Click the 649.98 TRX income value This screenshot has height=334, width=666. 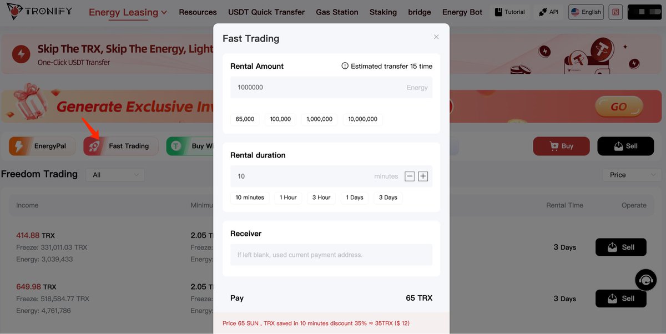(x=36, y=287)
